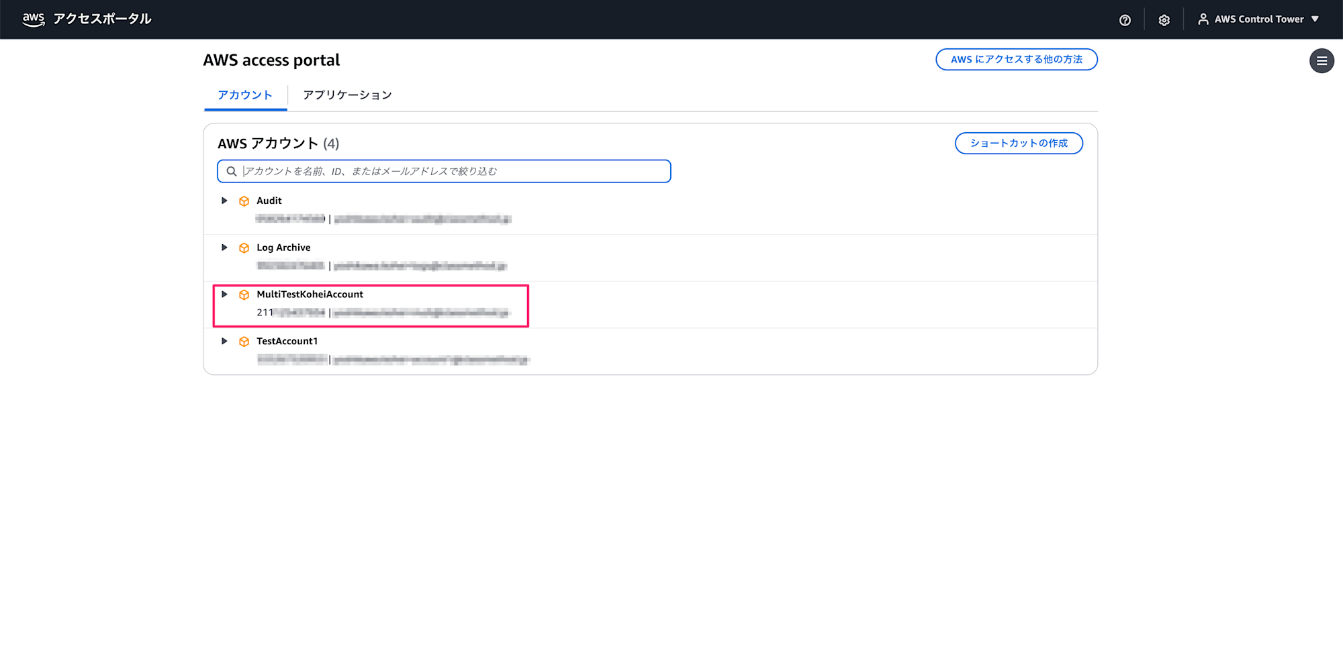Click the AWS アカウント (4) heading
The height and width of the screenshot is (654, 1343).
pos(278,144)
